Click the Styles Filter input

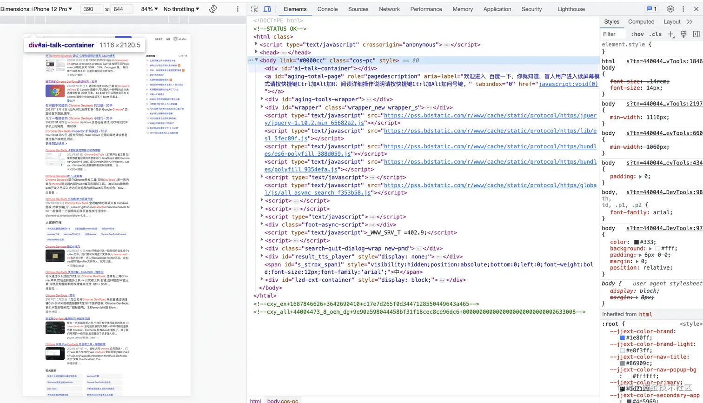pyautogui.click(x=614, y=34)
